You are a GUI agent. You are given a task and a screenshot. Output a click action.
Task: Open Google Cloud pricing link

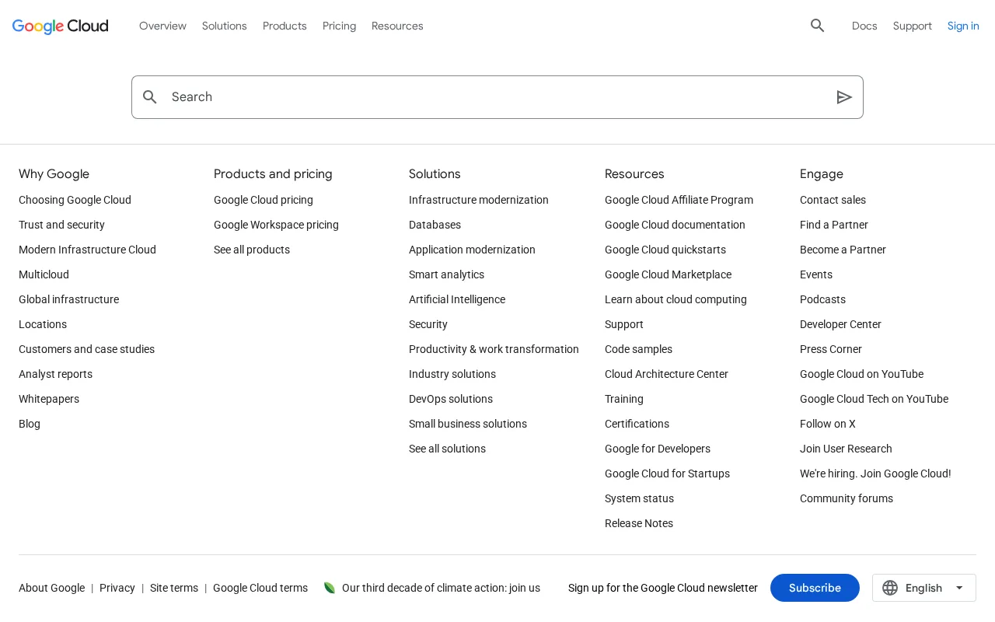264,200
